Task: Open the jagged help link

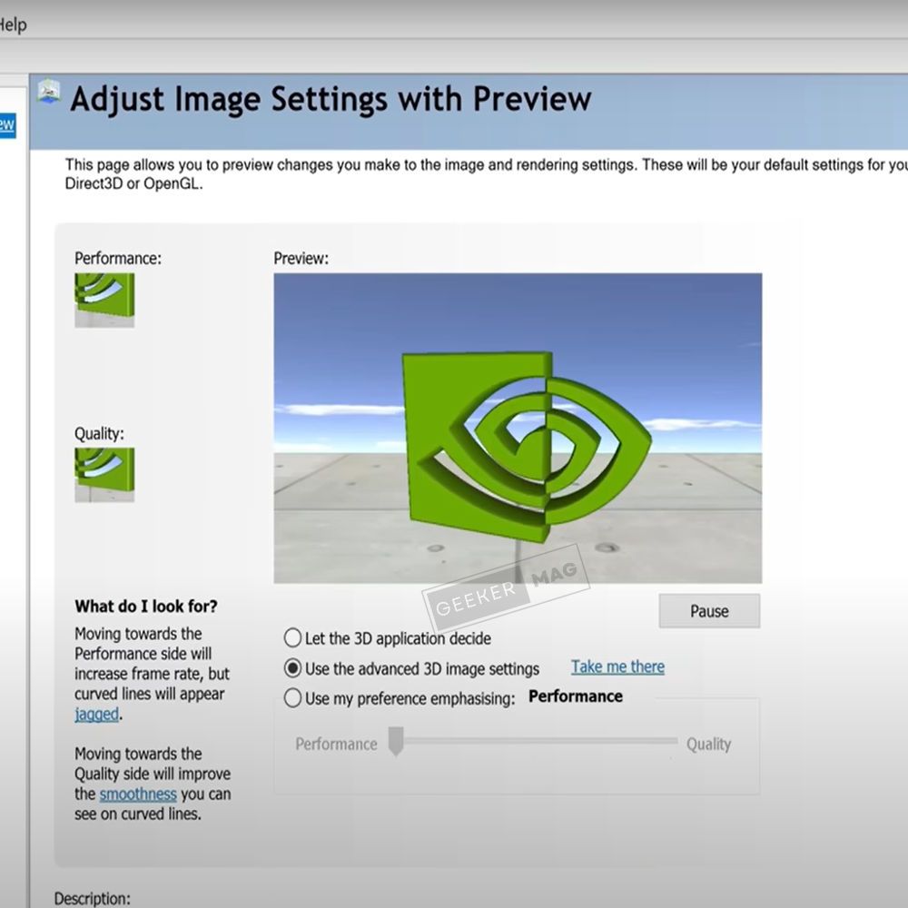Action: pyautogui.click(x=97, y=714)
